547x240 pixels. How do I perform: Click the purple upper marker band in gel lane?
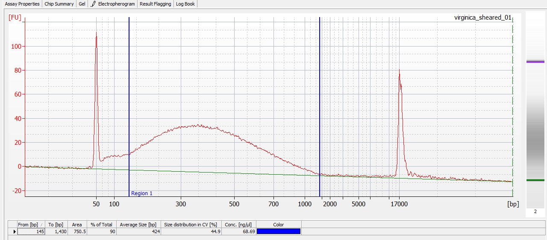[535, 62]
